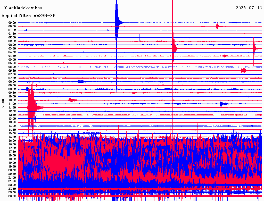Click the vertical axis label "HHZ - 50000"
This screenshot has height=201, width=264.
3,110
